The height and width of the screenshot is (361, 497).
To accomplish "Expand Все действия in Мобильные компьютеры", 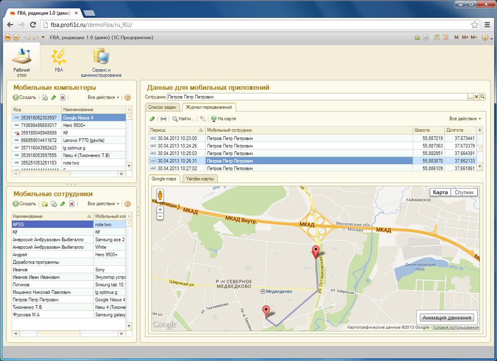I will (x=103, y=97).
